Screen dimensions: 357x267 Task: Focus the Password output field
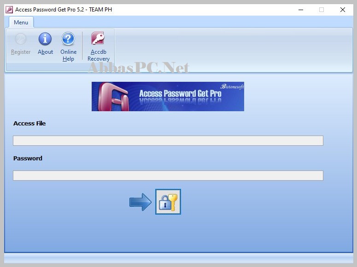pos(168,176)
